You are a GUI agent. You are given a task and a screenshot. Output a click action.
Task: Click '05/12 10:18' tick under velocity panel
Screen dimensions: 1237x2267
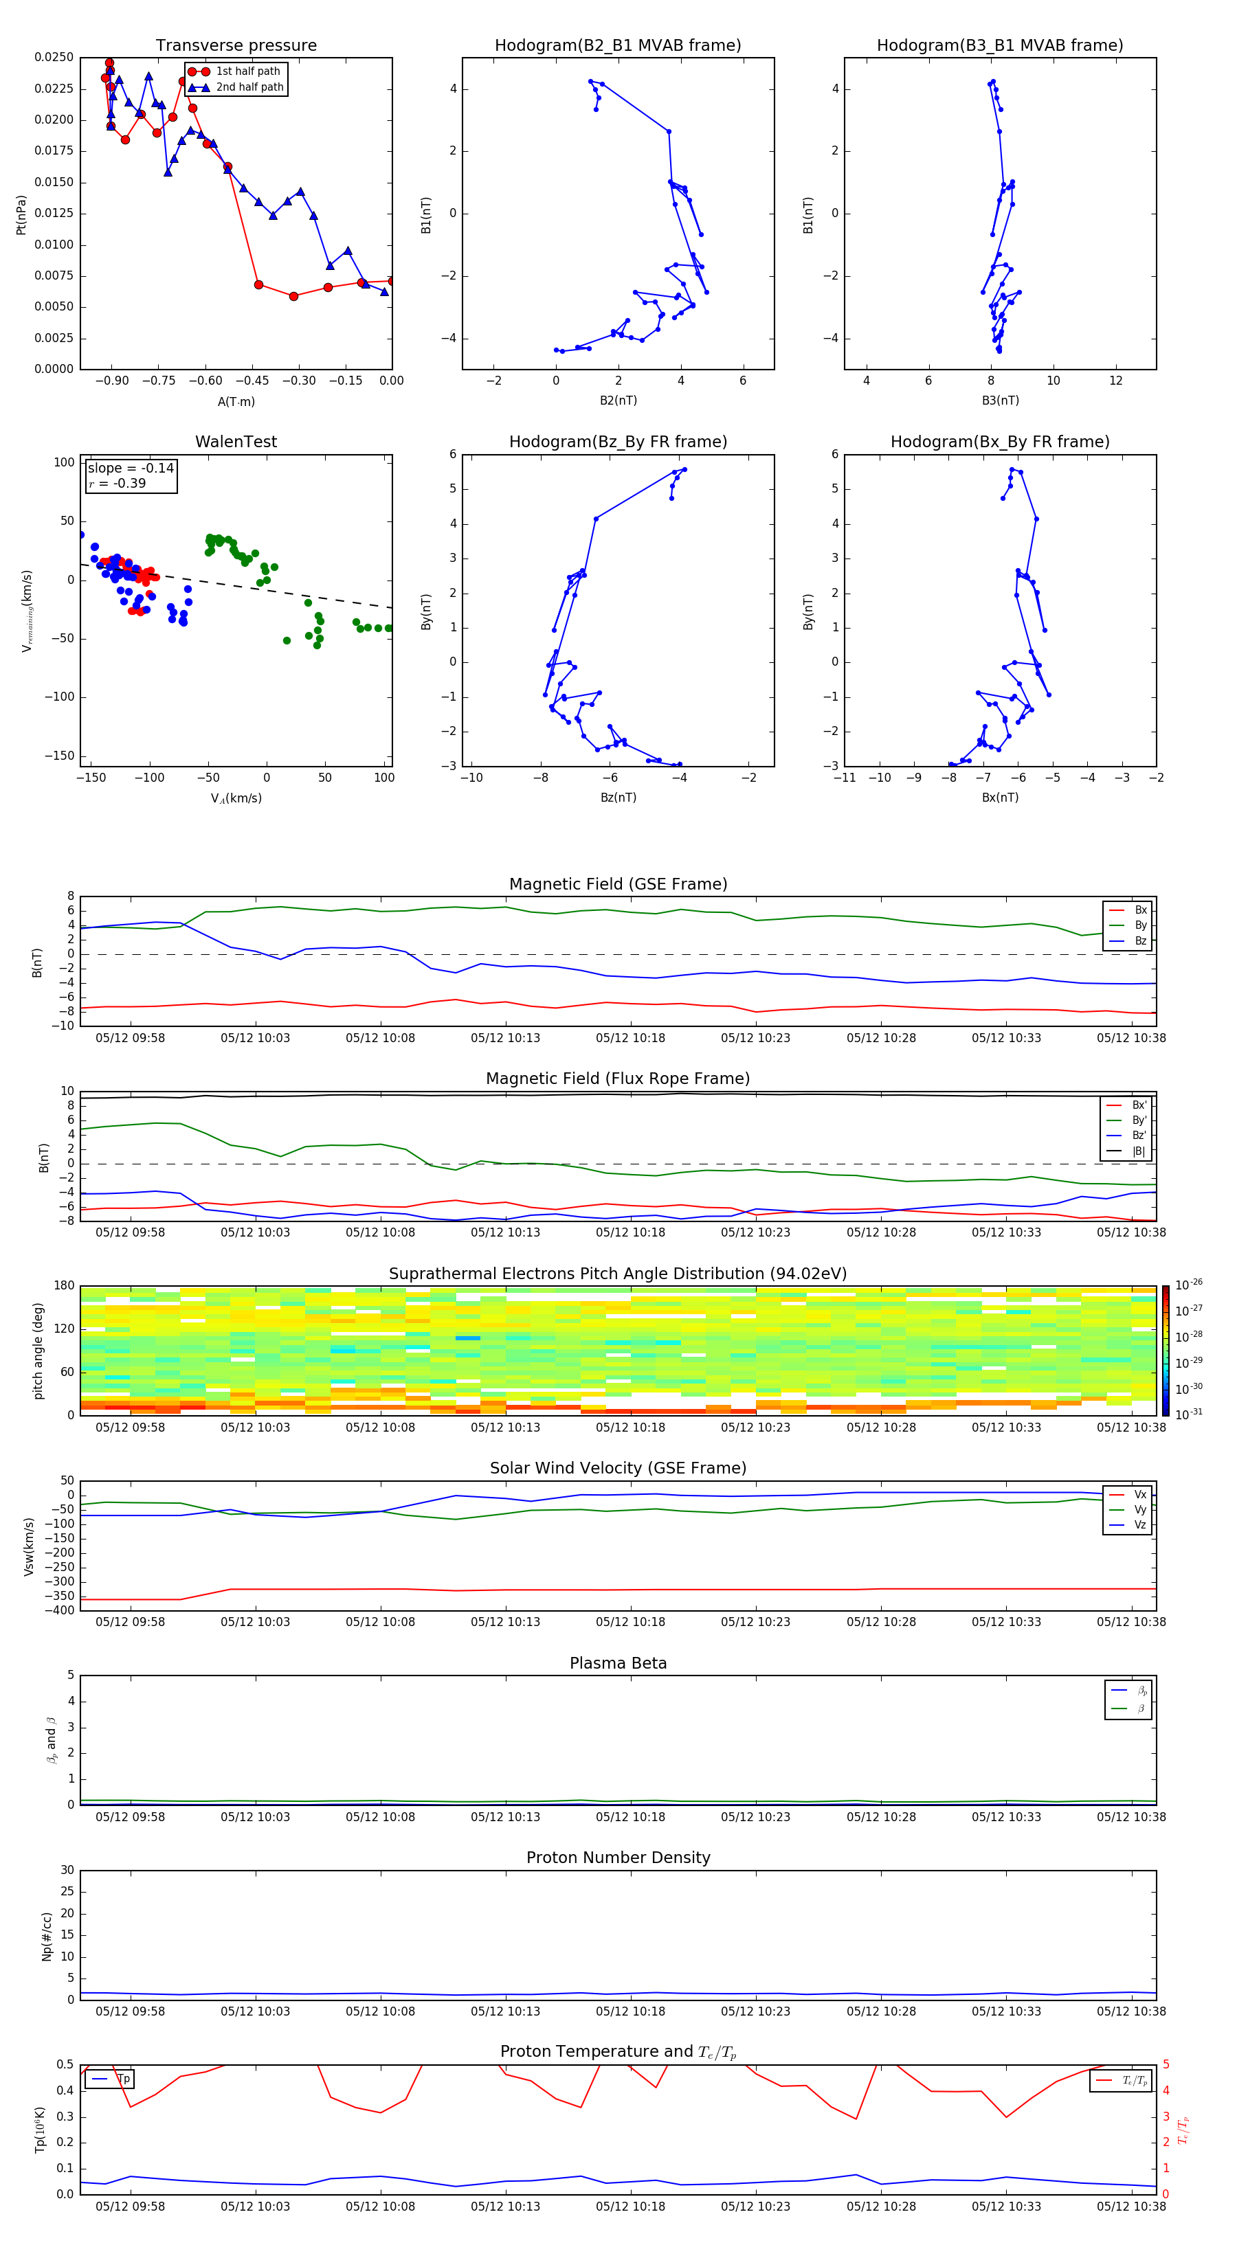630,1621
